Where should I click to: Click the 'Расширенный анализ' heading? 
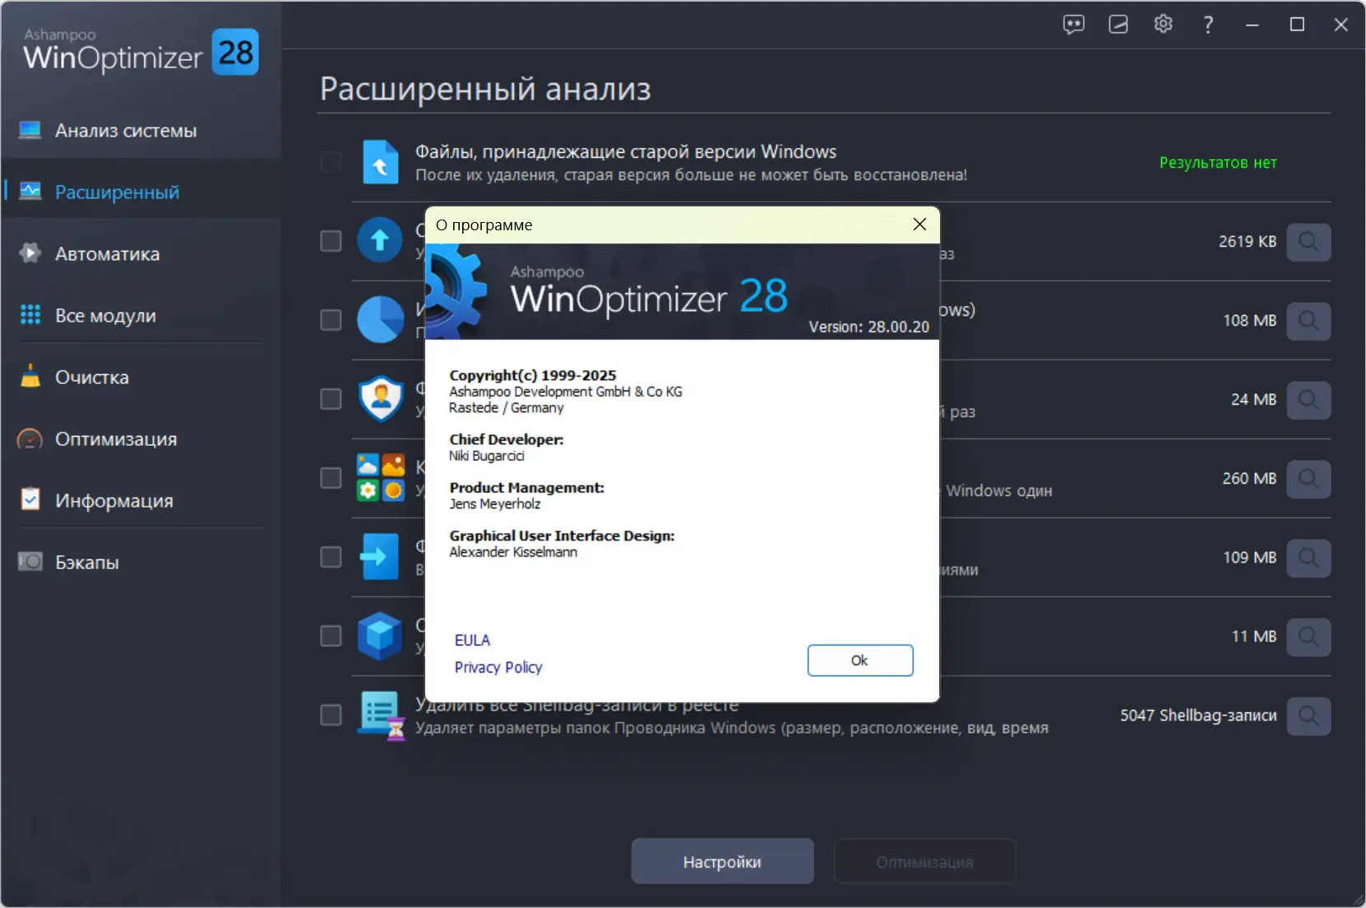(485, 89)
